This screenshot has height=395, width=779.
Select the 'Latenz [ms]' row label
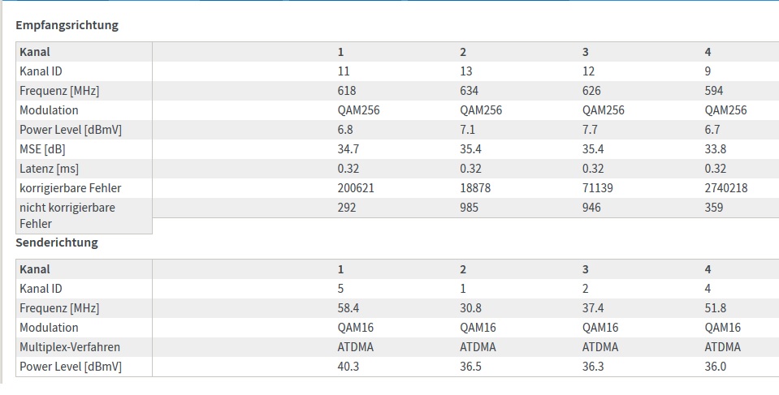(x=49, y=169)
